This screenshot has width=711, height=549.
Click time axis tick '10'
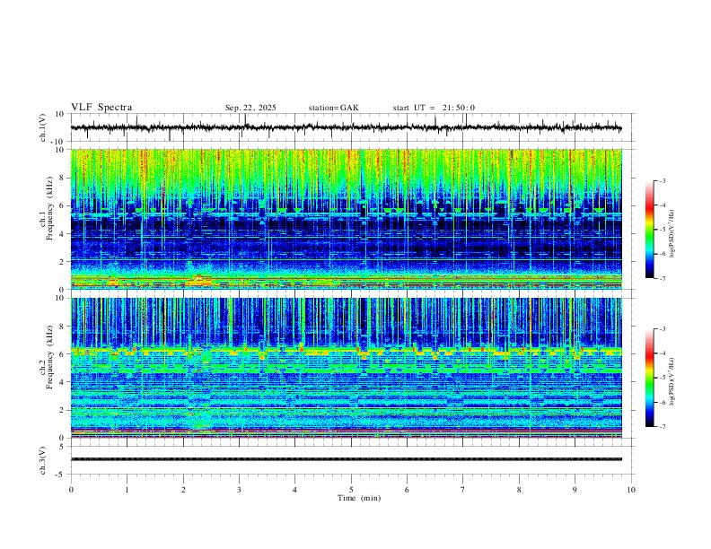tap(631, 490)
